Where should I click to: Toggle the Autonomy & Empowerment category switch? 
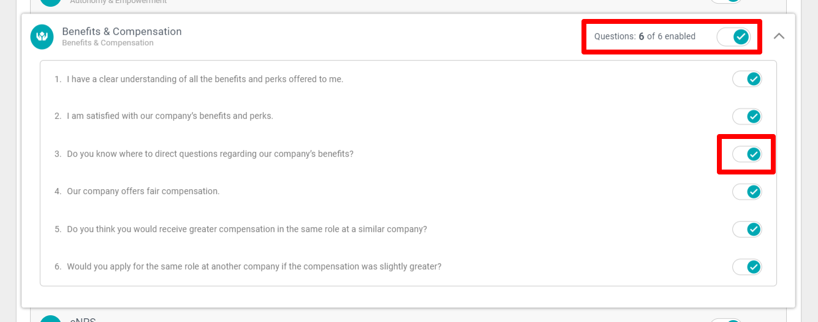(726, 1)
